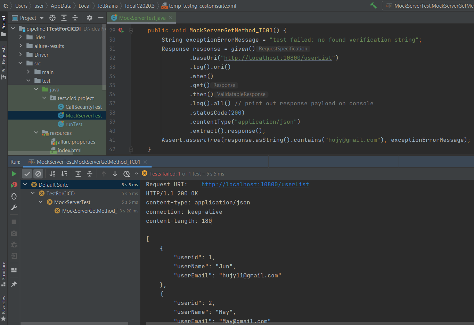Select CallSecurityTest class in tree
Image resolution: width=474 pixels, height=325 pixels.
(x=80, y=107)
